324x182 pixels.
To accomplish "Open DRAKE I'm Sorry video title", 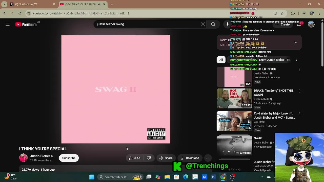I will pos(274,93).
